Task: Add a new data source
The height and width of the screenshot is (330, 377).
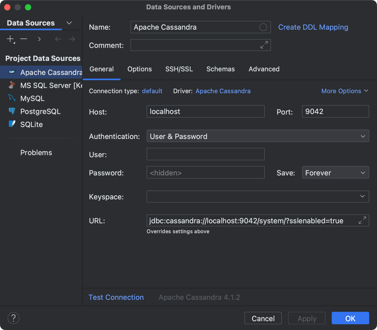Action: click(x=10, y=39)
